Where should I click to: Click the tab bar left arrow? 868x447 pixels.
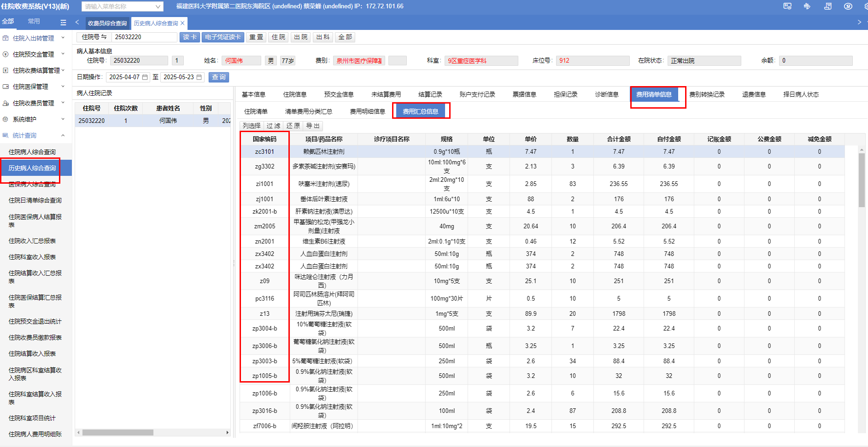point(77,22)
